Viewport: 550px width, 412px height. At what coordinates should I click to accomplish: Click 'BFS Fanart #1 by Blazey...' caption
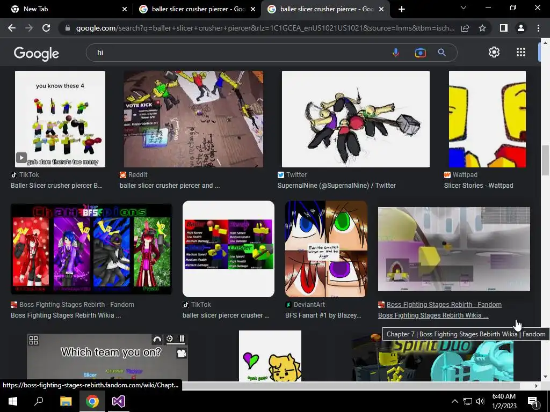coord(323,315)
